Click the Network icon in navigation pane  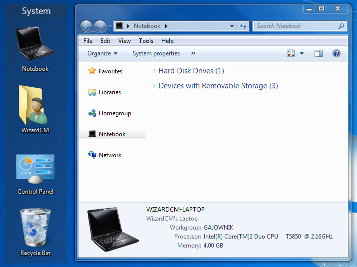pyautogui.click(x=92, y=155)
